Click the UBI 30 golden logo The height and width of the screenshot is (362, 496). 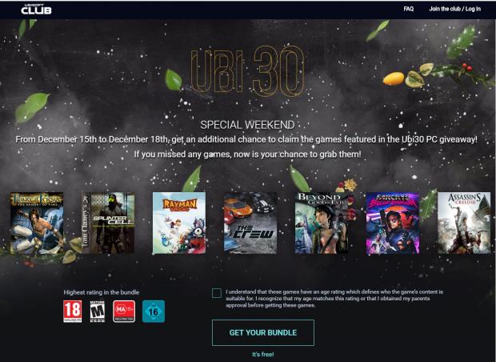[x=247, y=71]
